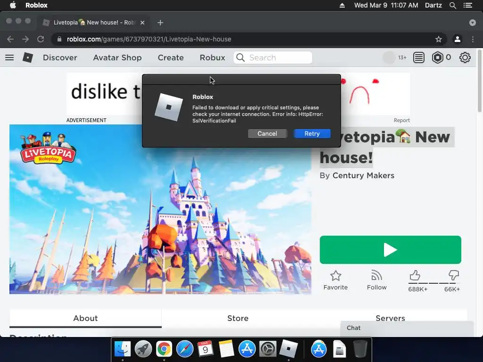The height and width of the screenshot is (362, 483).
Task: Open Roblox settings gear
Action: point(465,58)
